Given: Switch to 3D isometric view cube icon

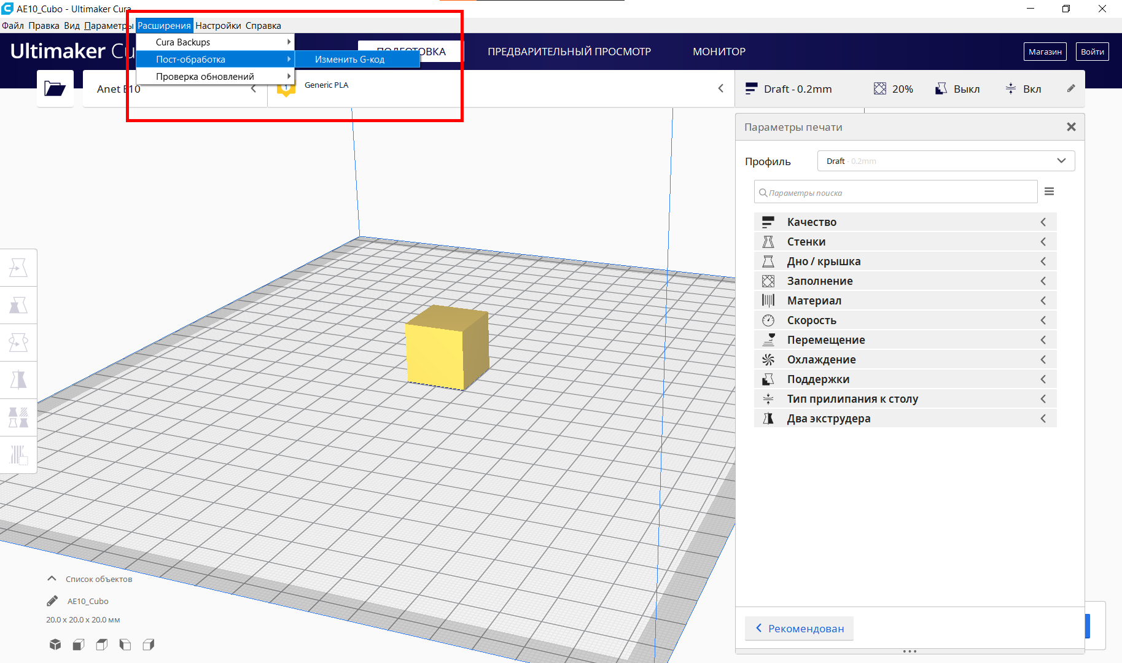Looking at the screenshot, I should [x=55, y=645].
